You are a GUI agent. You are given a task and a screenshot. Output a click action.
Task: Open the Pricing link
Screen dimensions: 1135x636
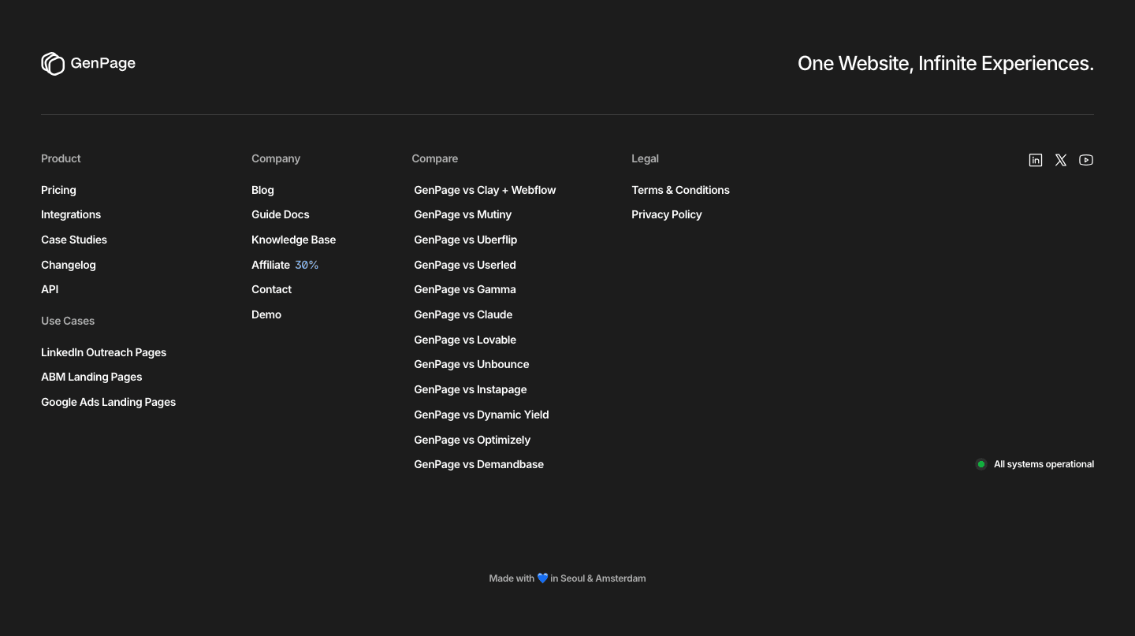coord(58,190)
